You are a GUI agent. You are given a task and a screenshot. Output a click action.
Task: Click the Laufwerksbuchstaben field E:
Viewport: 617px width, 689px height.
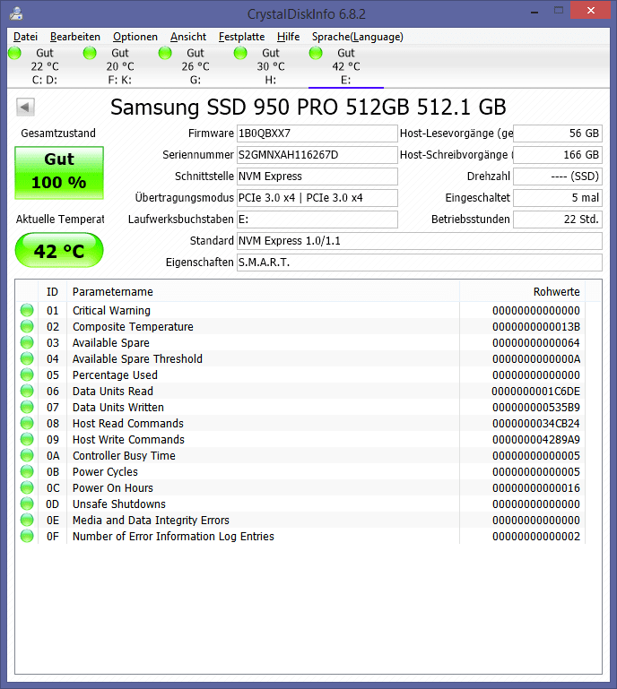click(x=317, y=220)
